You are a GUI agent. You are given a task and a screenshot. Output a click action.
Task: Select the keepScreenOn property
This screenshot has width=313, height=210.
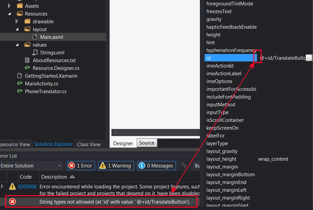222,128
